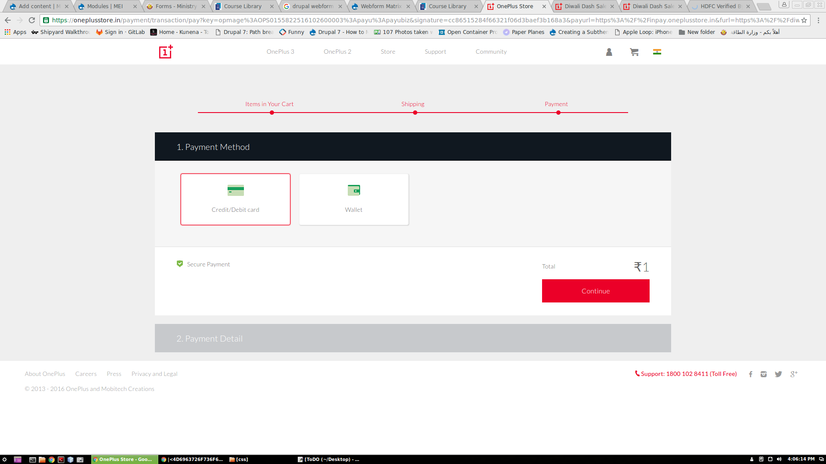Click the browser forward arrow
Screen dimensions: 826x464
pyautogui.click(x=20, y=20)
